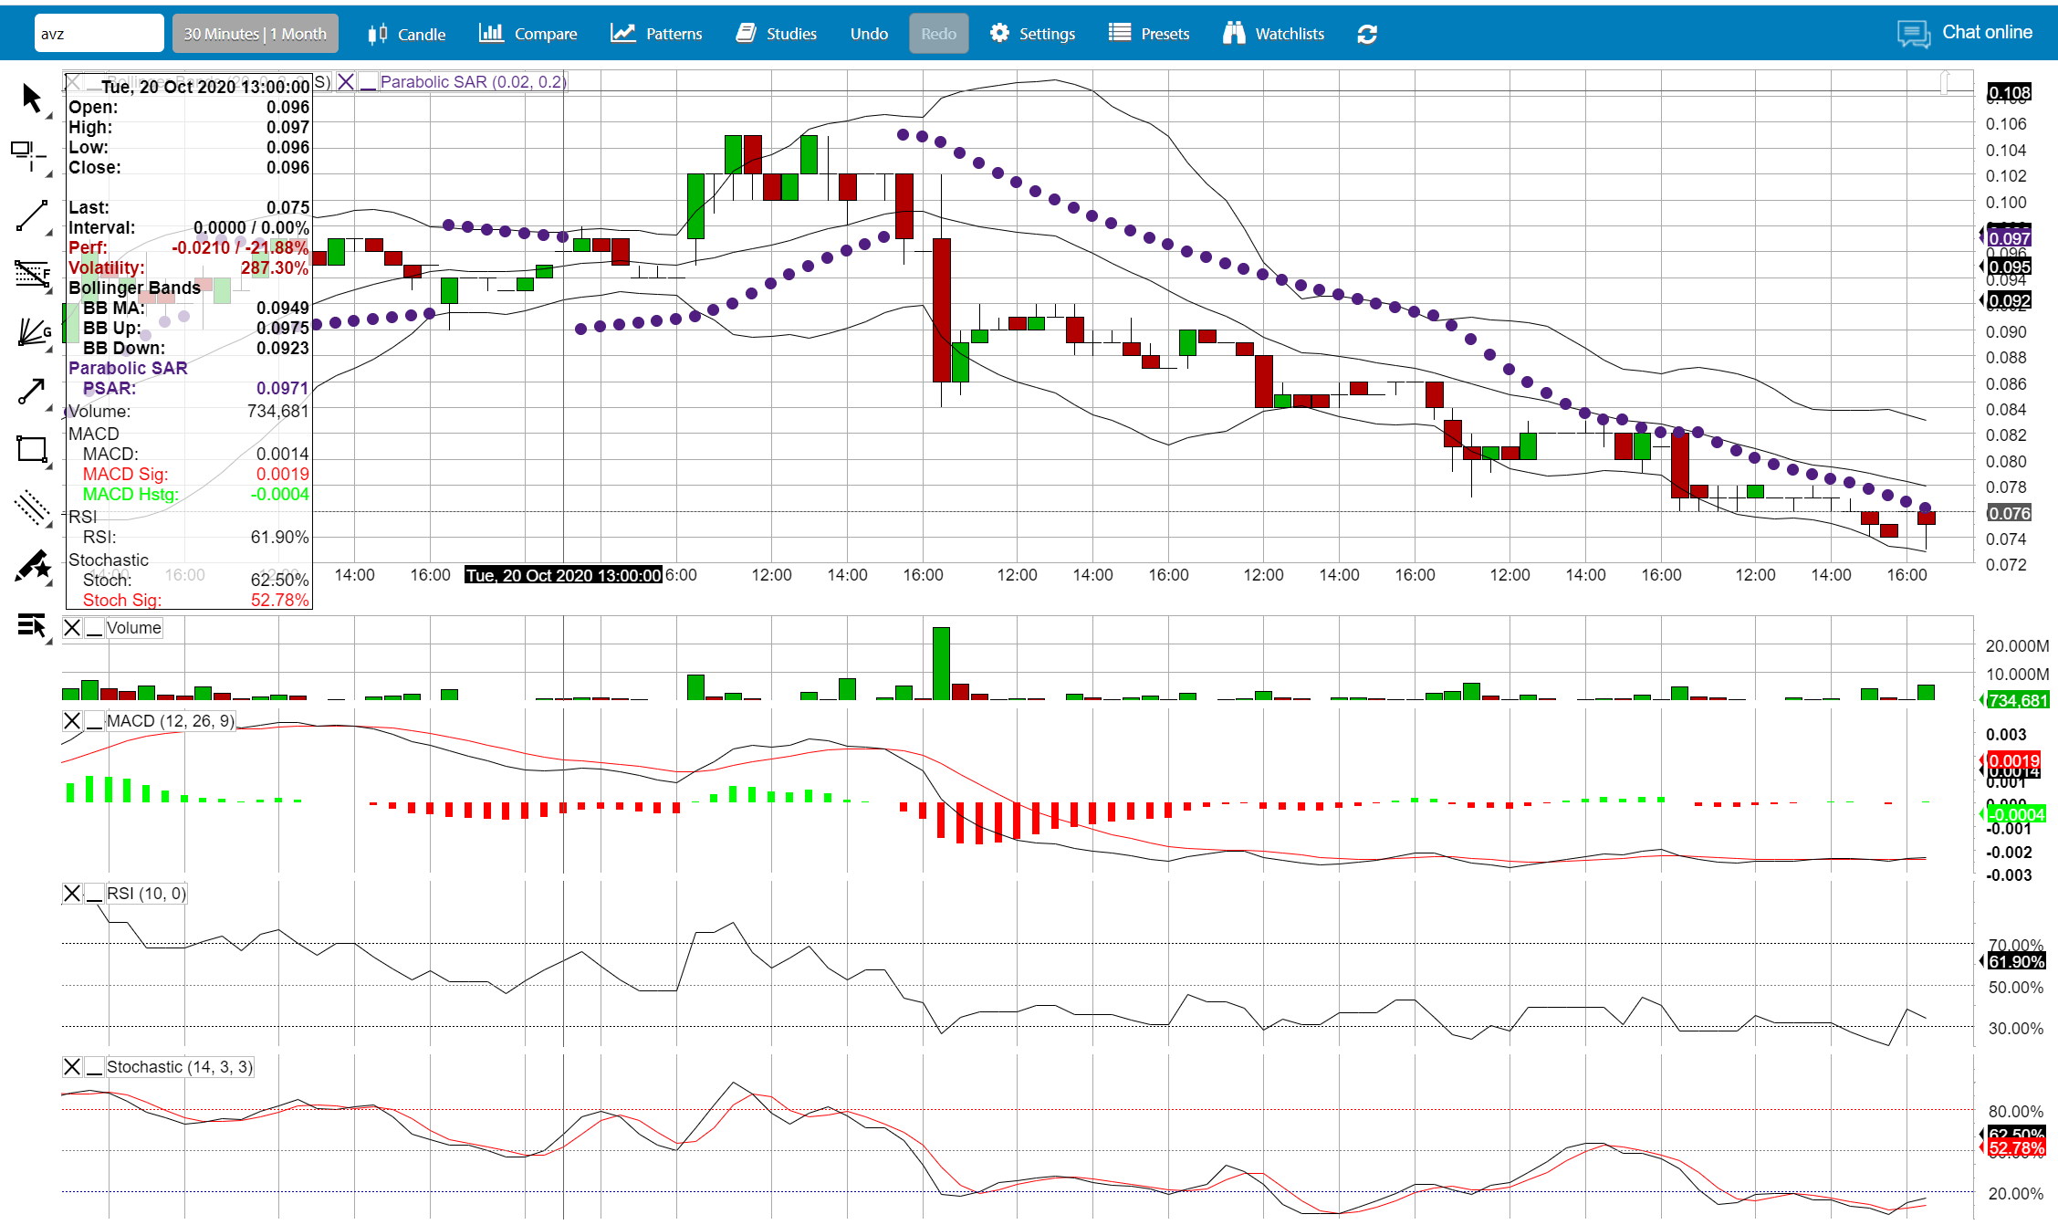Screen dimensions: 2058x1225
Task: Minimize the Parabolic SAR study
Action: click(368, 81)
